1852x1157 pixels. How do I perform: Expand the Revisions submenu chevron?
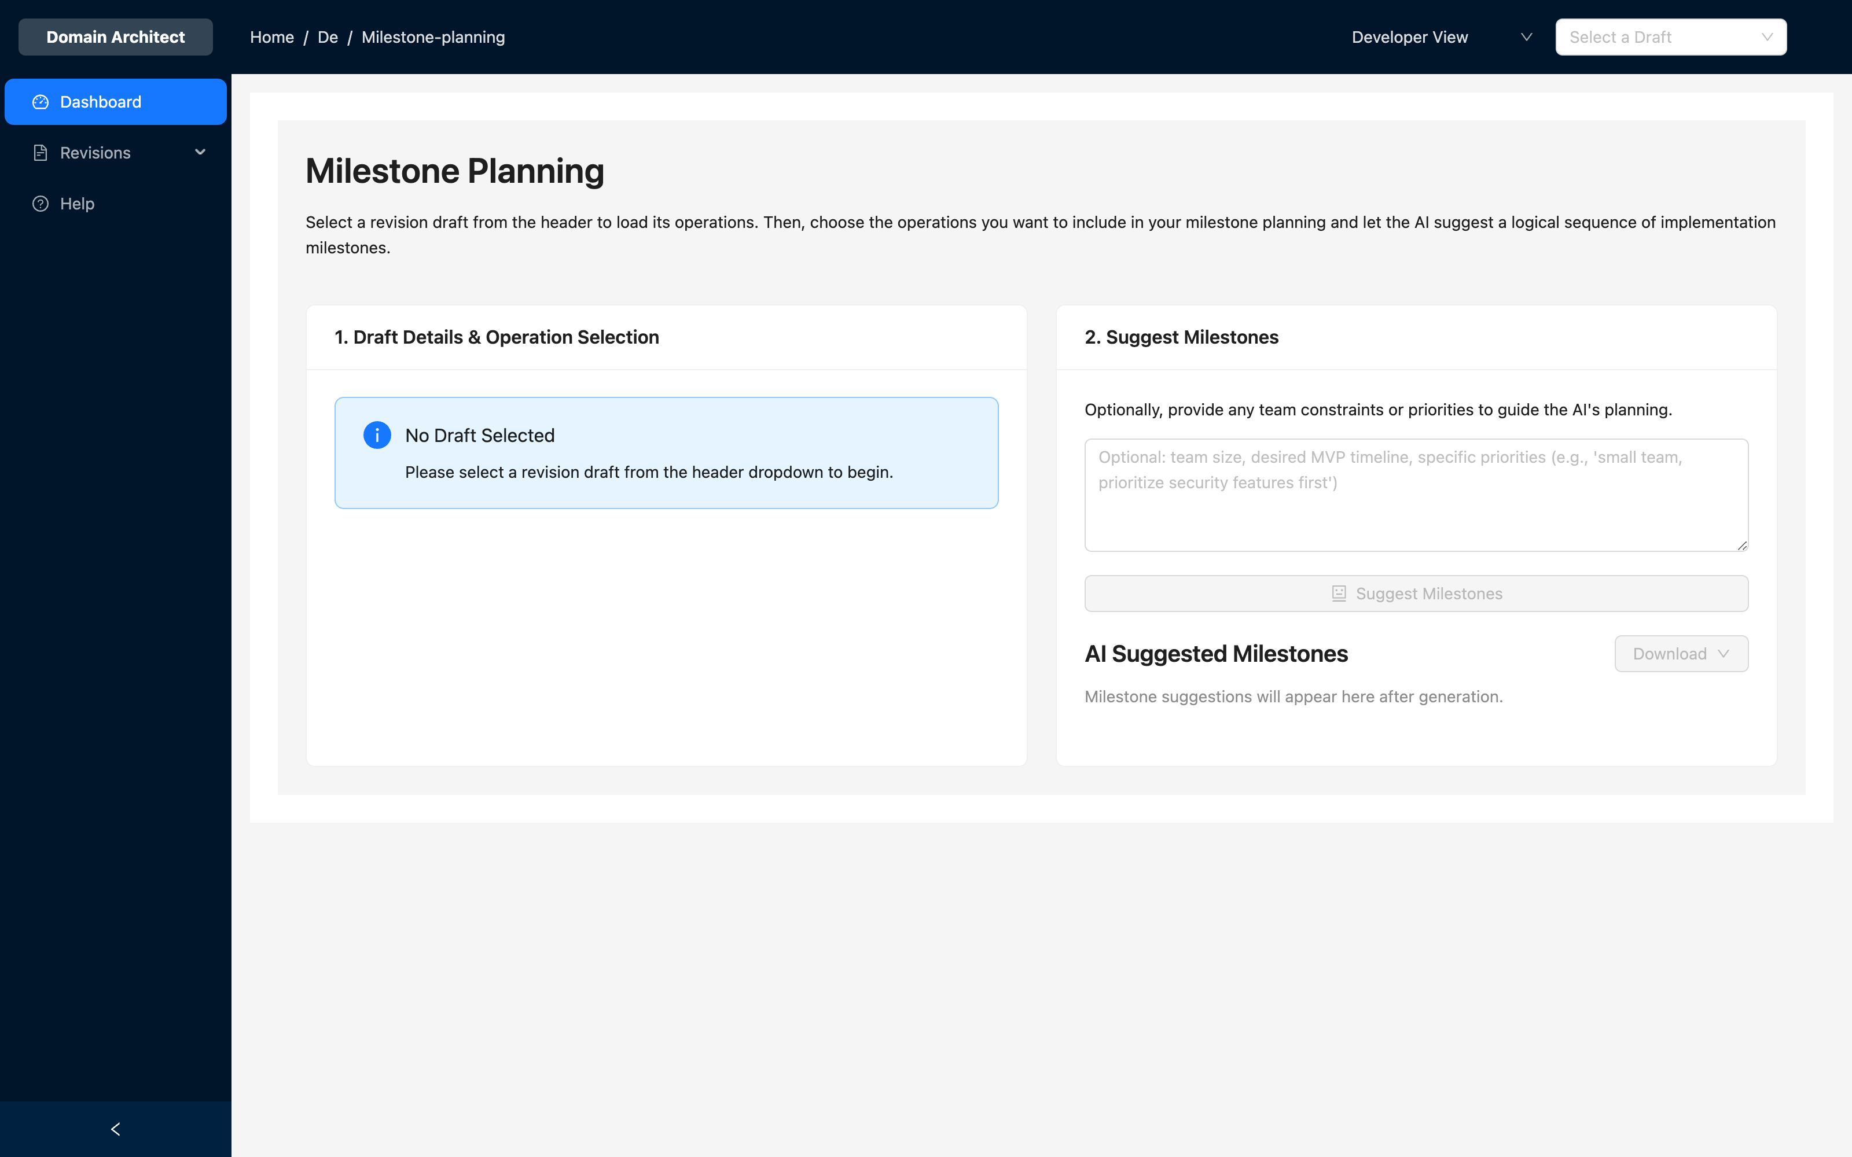click(200, 152)
